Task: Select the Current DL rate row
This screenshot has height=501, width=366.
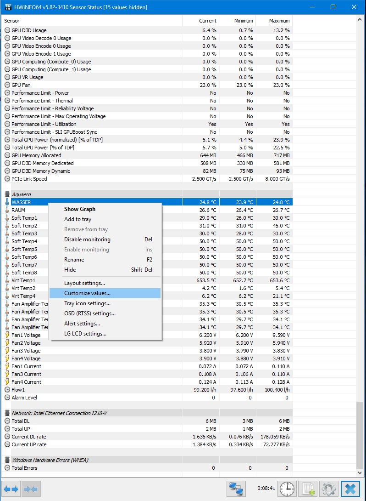Action: pos(147,437)
